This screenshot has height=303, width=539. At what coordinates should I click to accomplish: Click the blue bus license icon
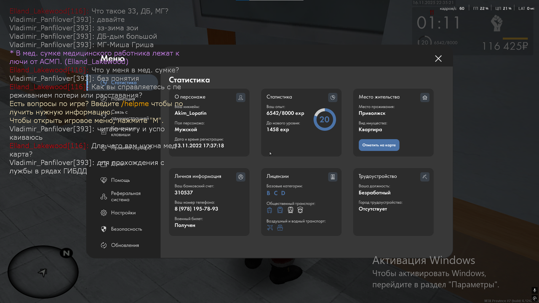pyautogui.click(x=280, y=210)
